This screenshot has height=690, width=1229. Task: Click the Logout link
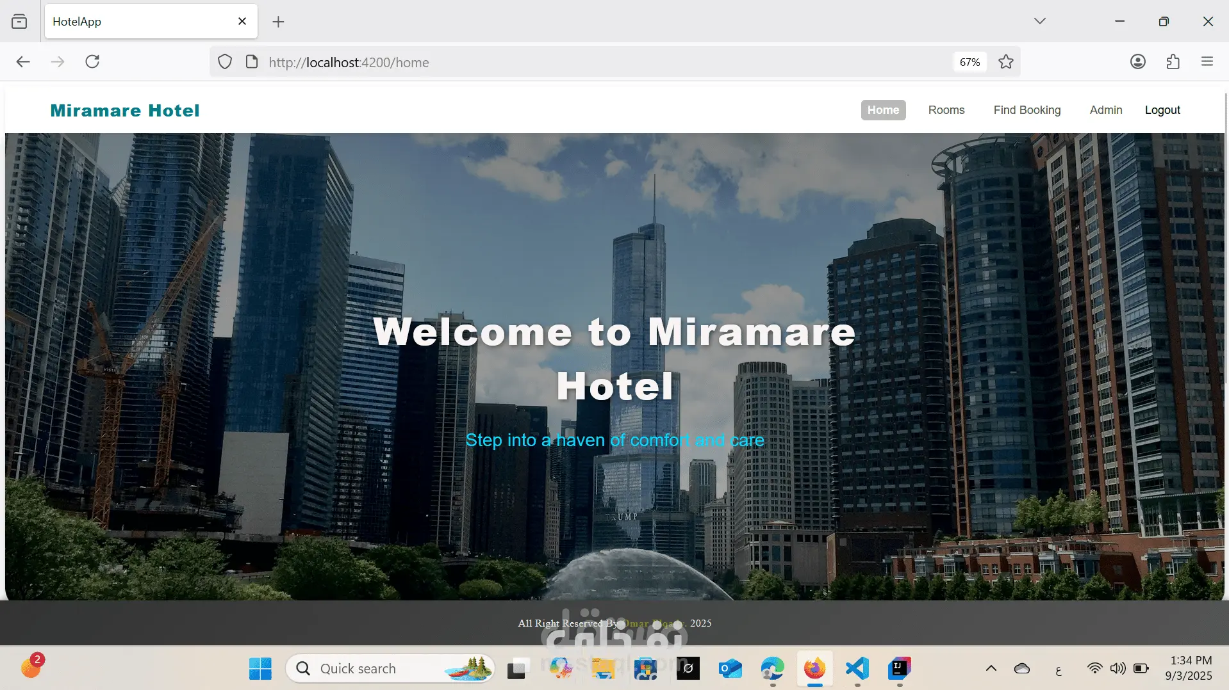pos(1162,110)
